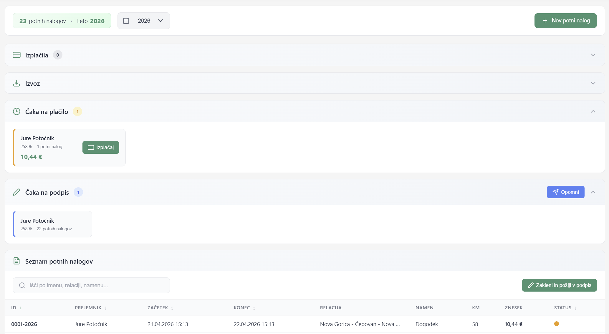
Task: Focus the search field Išči po imenu
Action: pyautogui.click(x=91, y=285)
